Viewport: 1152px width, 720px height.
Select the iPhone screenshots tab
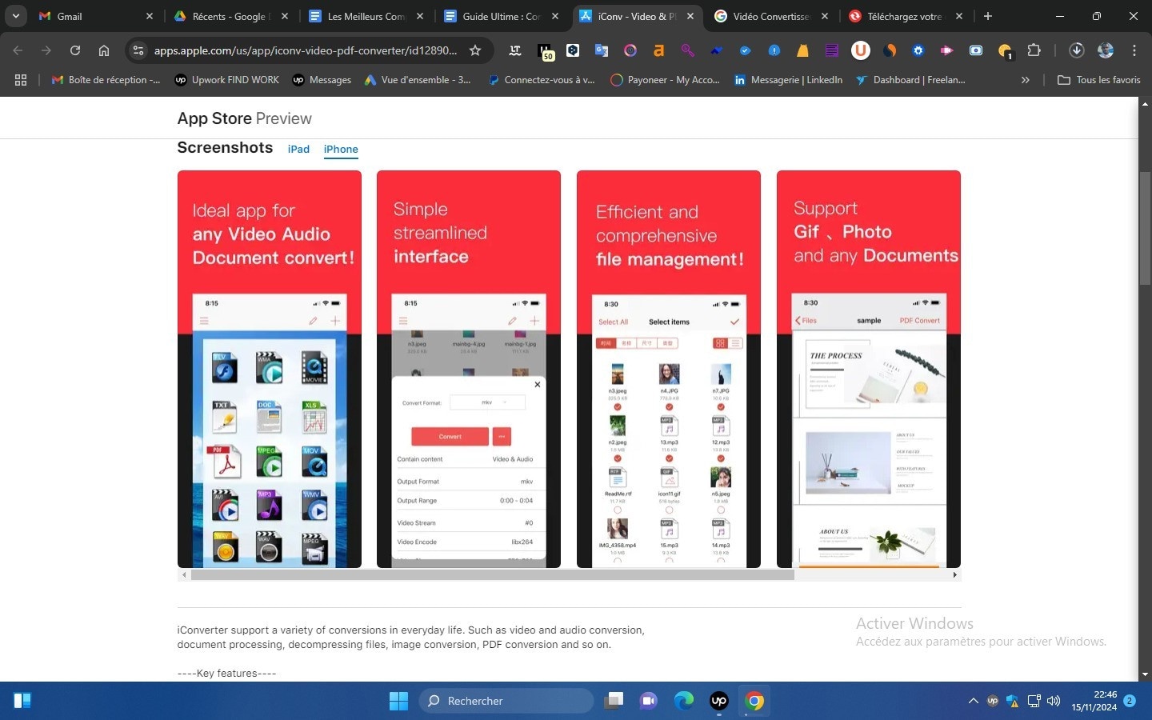click(341, 149)
